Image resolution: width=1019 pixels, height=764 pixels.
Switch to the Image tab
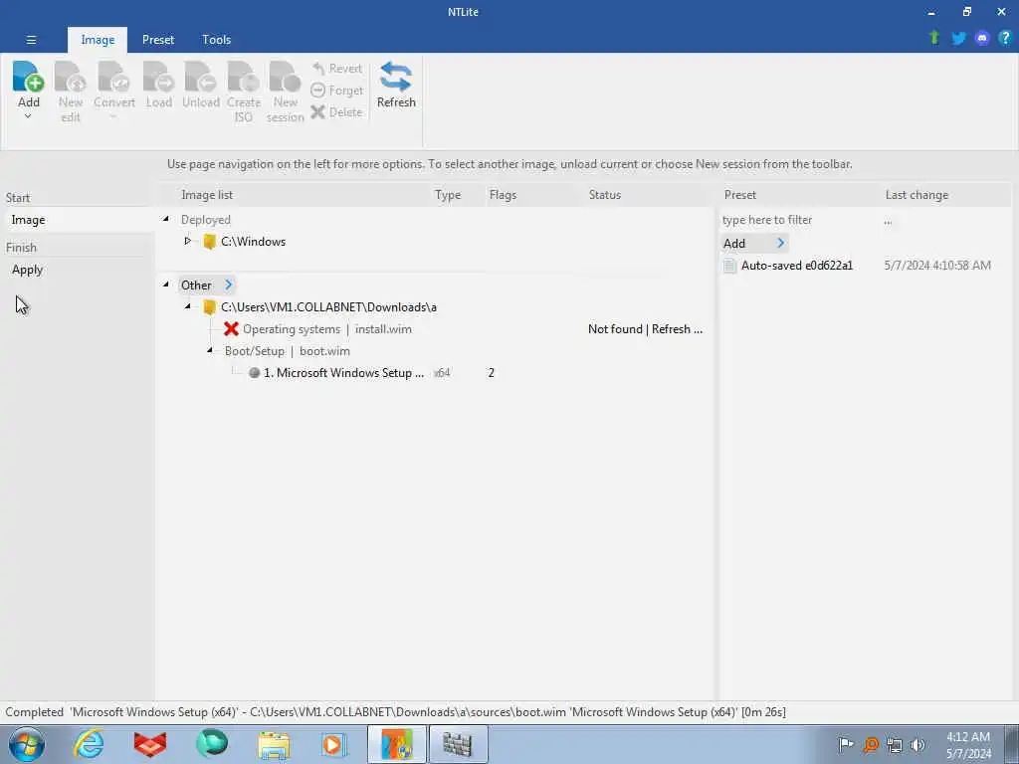(98, 40)
